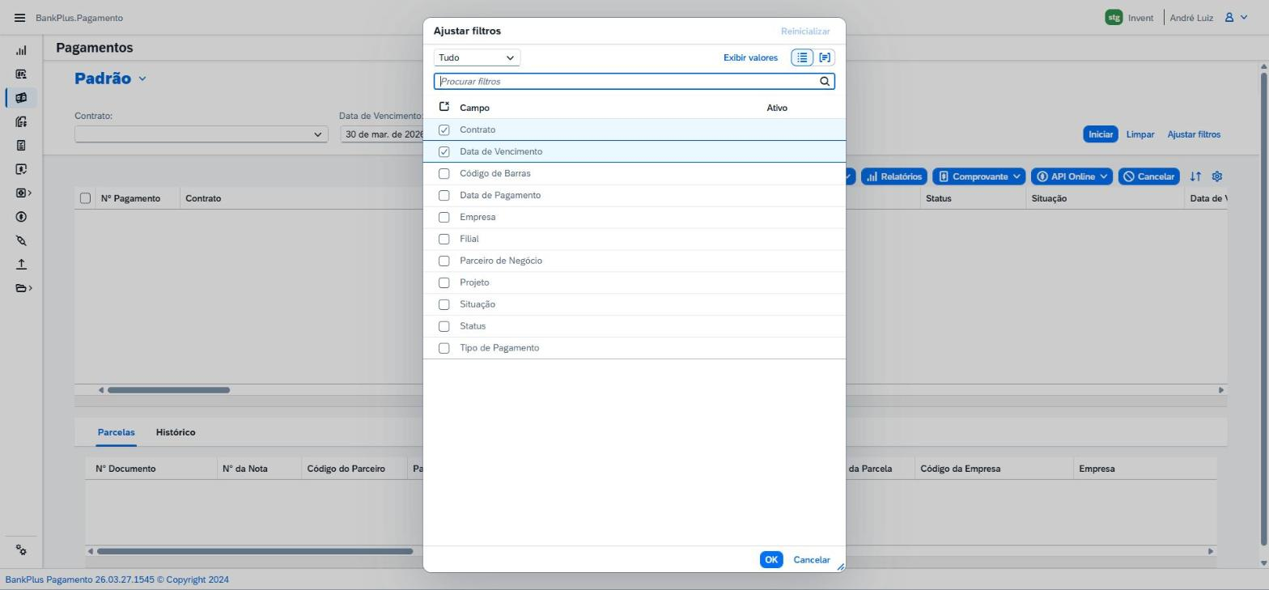The image size is (1269, 590).
Task: Switch filter dialog to group view
Action: 825,57
